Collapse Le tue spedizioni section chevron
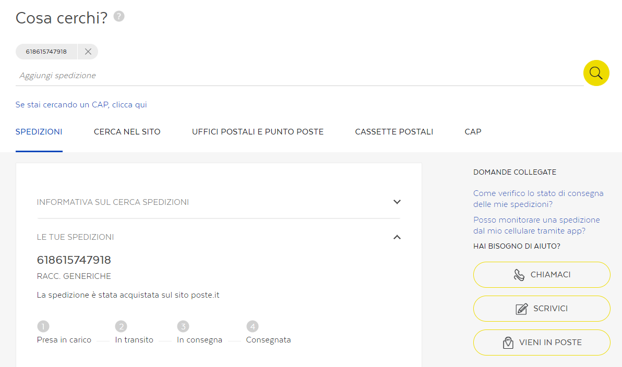This screenshot has height=367, width=622. pos(397,237)
